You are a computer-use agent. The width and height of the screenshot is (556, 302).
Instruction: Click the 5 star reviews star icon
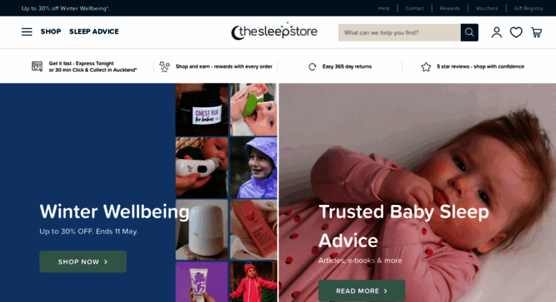(x=426, y=66)
